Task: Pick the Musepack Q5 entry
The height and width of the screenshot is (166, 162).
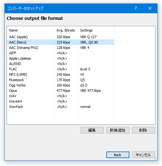Action: pyautogui.click(x=61, y=80)
